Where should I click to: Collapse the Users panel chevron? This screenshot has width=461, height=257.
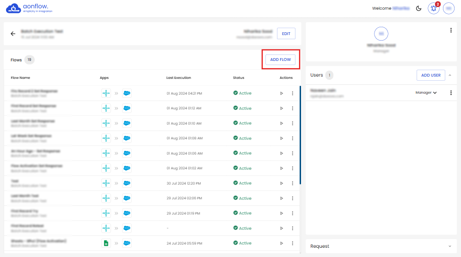(x=450, y=75)
